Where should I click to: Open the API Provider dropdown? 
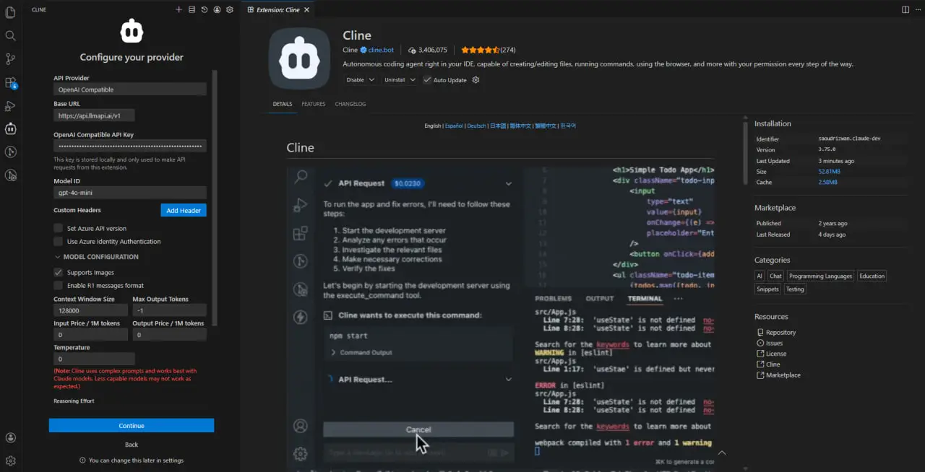[x=130, y=89]
